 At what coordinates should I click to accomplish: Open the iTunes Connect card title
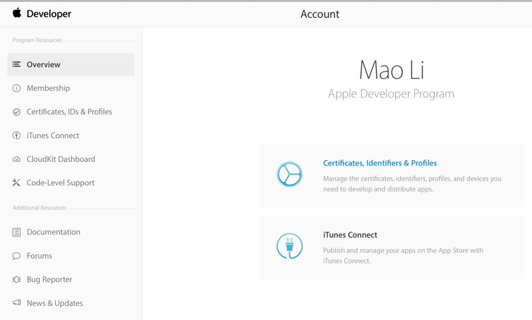click(350, 235)
